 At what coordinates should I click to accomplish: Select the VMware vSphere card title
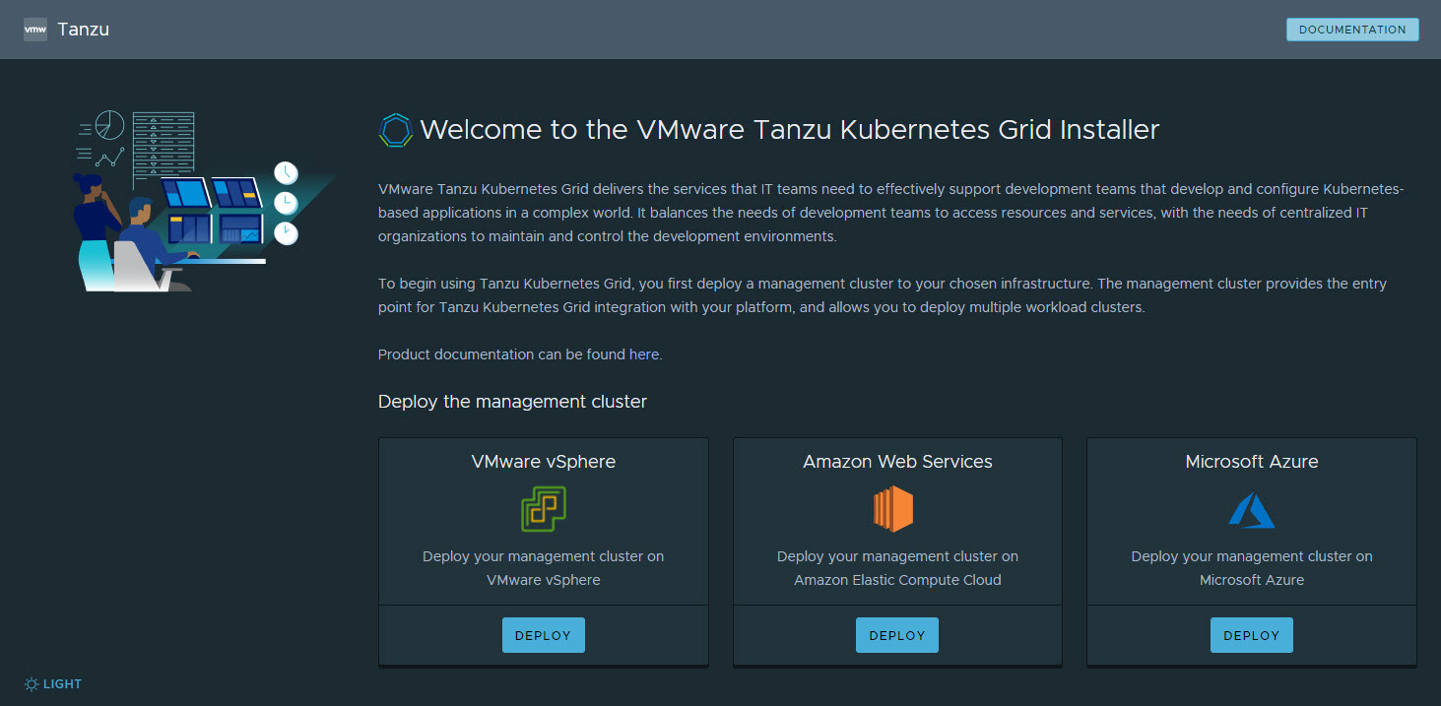[544, 462]
